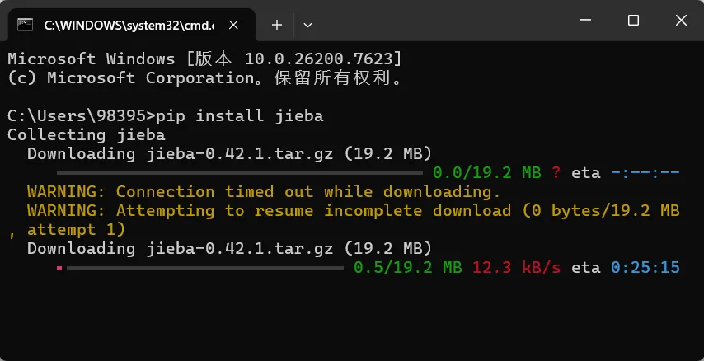Minimize the terminal window
The width and height of the screenshot is (704, 361).
[585, 21]
